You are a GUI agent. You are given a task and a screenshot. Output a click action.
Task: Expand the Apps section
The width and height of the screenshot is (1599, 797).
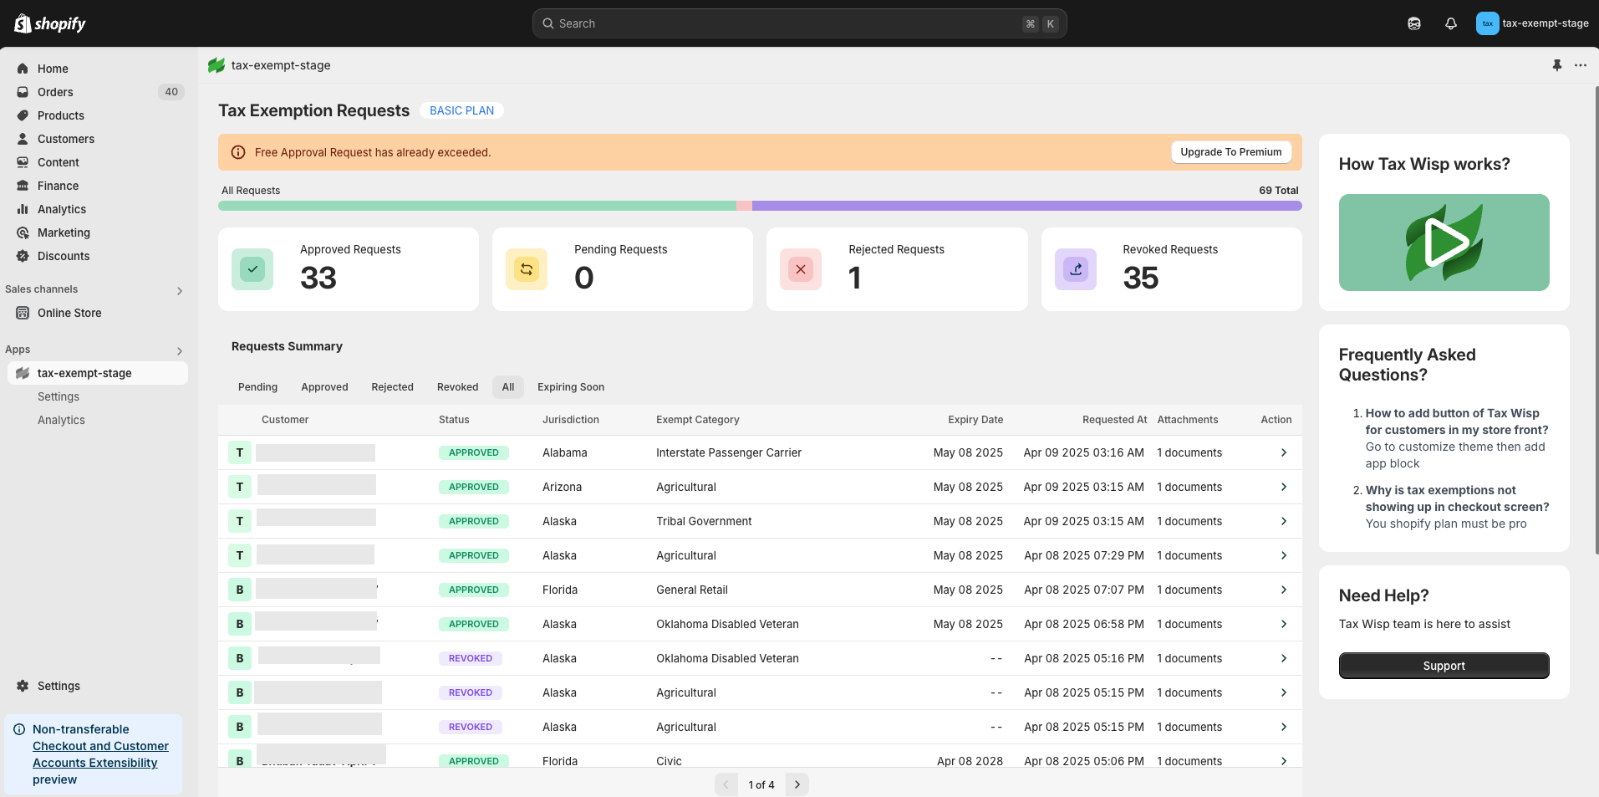coord(180,351)
